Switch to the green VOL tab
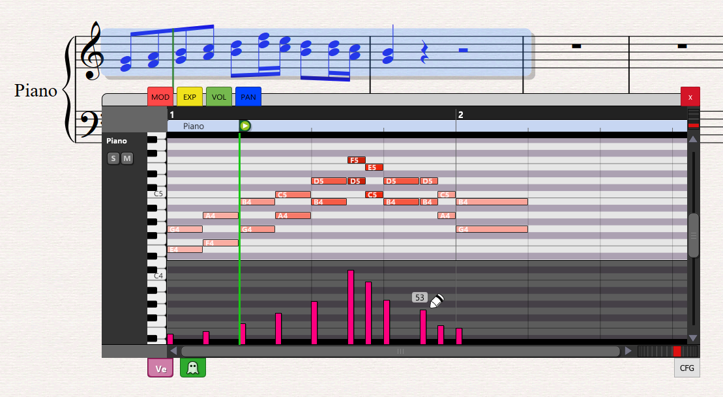Viewport: 723px width, 397px height. pyautogui.click(x=218, y=97)
